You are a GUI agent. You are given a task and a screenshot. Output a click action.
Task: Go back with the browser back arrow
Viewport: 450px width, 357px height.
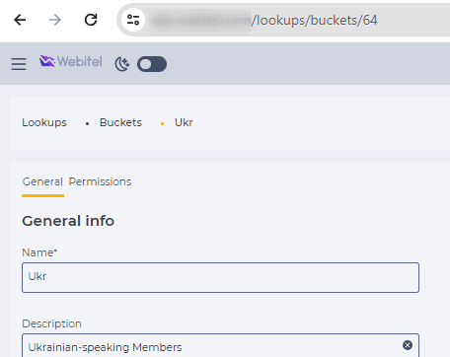coord(20,20)
